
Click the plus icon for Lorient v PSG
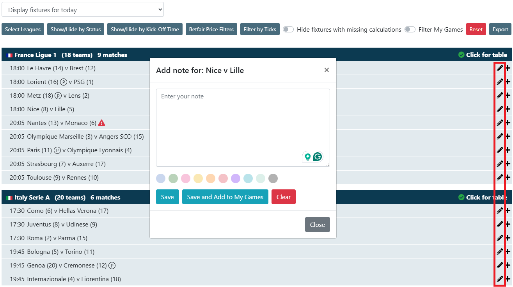pos(508,82)
